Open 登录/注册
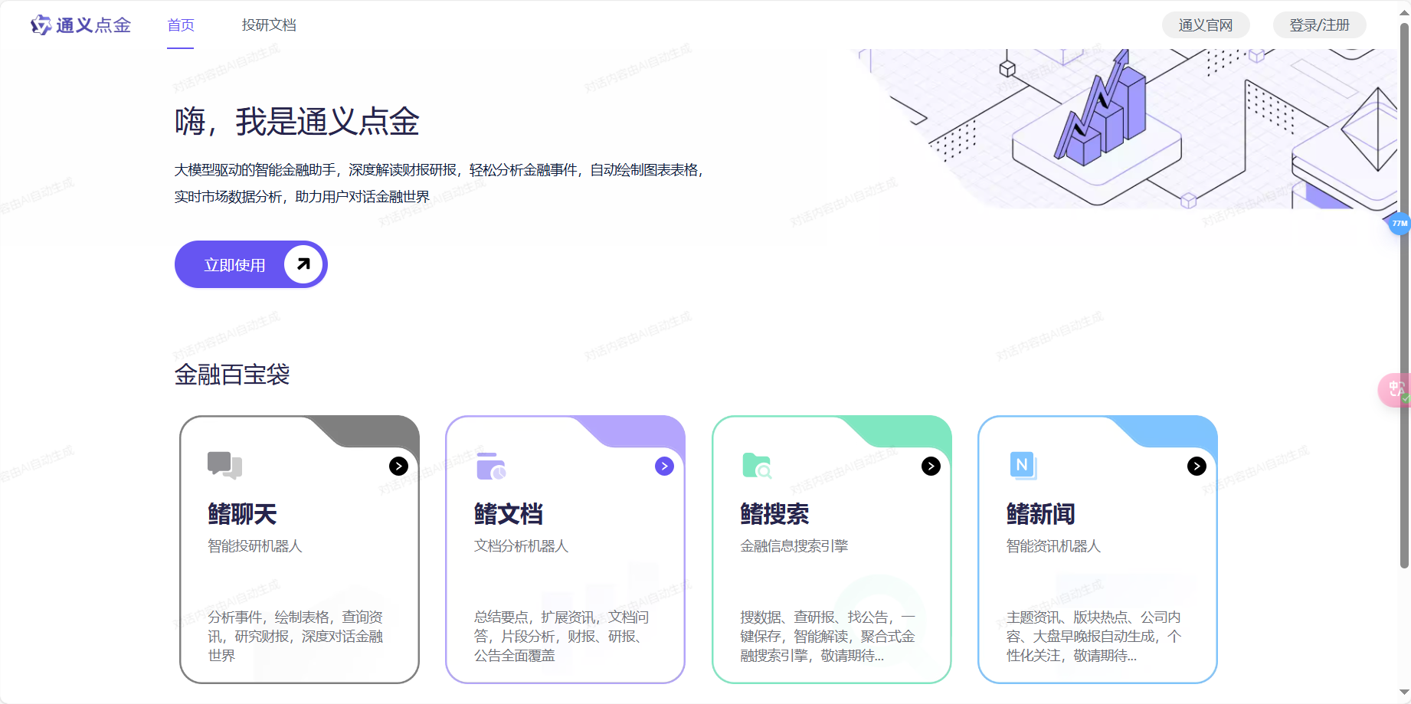 [x=1318, y=25]
